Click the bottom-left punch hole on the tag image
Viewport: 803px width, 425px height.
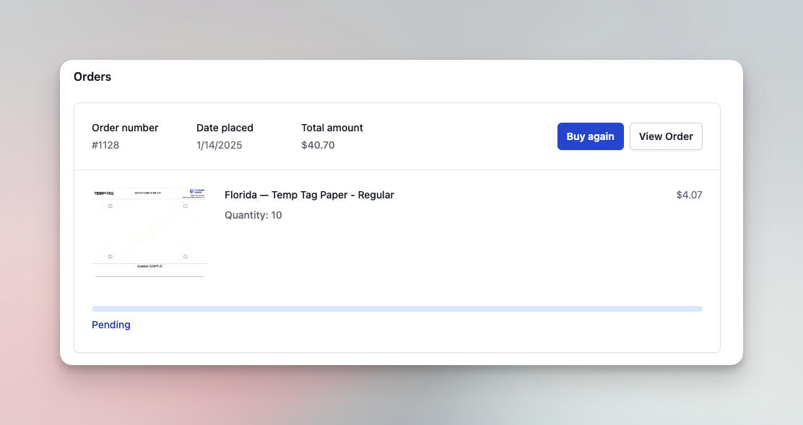pos(110,257)
